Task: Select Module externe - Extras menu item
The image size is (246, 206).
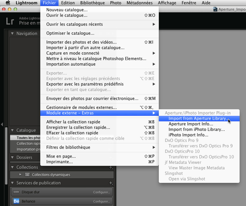Action: coord(99,113)
